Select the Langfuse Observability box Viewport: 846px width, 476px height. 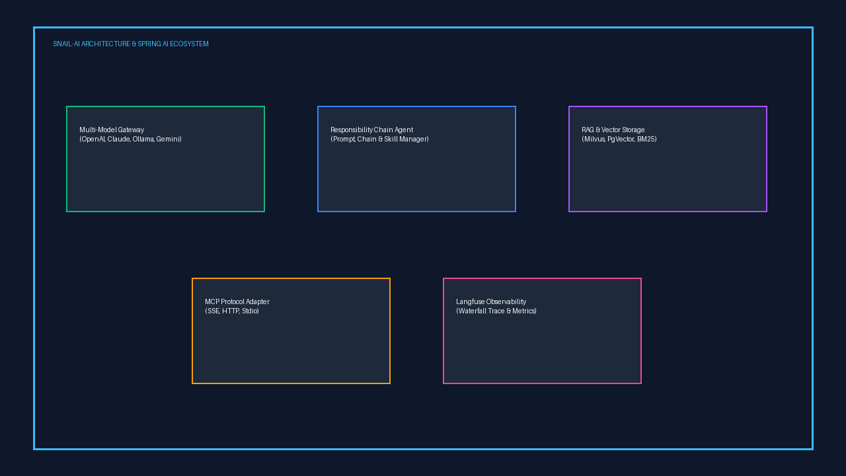click(x=542, y=331)
